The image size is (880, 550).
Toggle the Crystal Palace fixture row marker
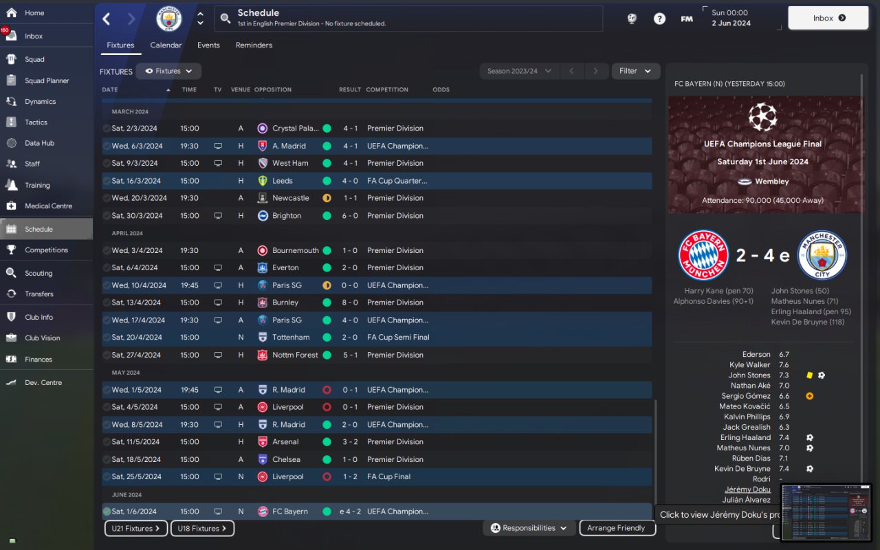(107, 128)
